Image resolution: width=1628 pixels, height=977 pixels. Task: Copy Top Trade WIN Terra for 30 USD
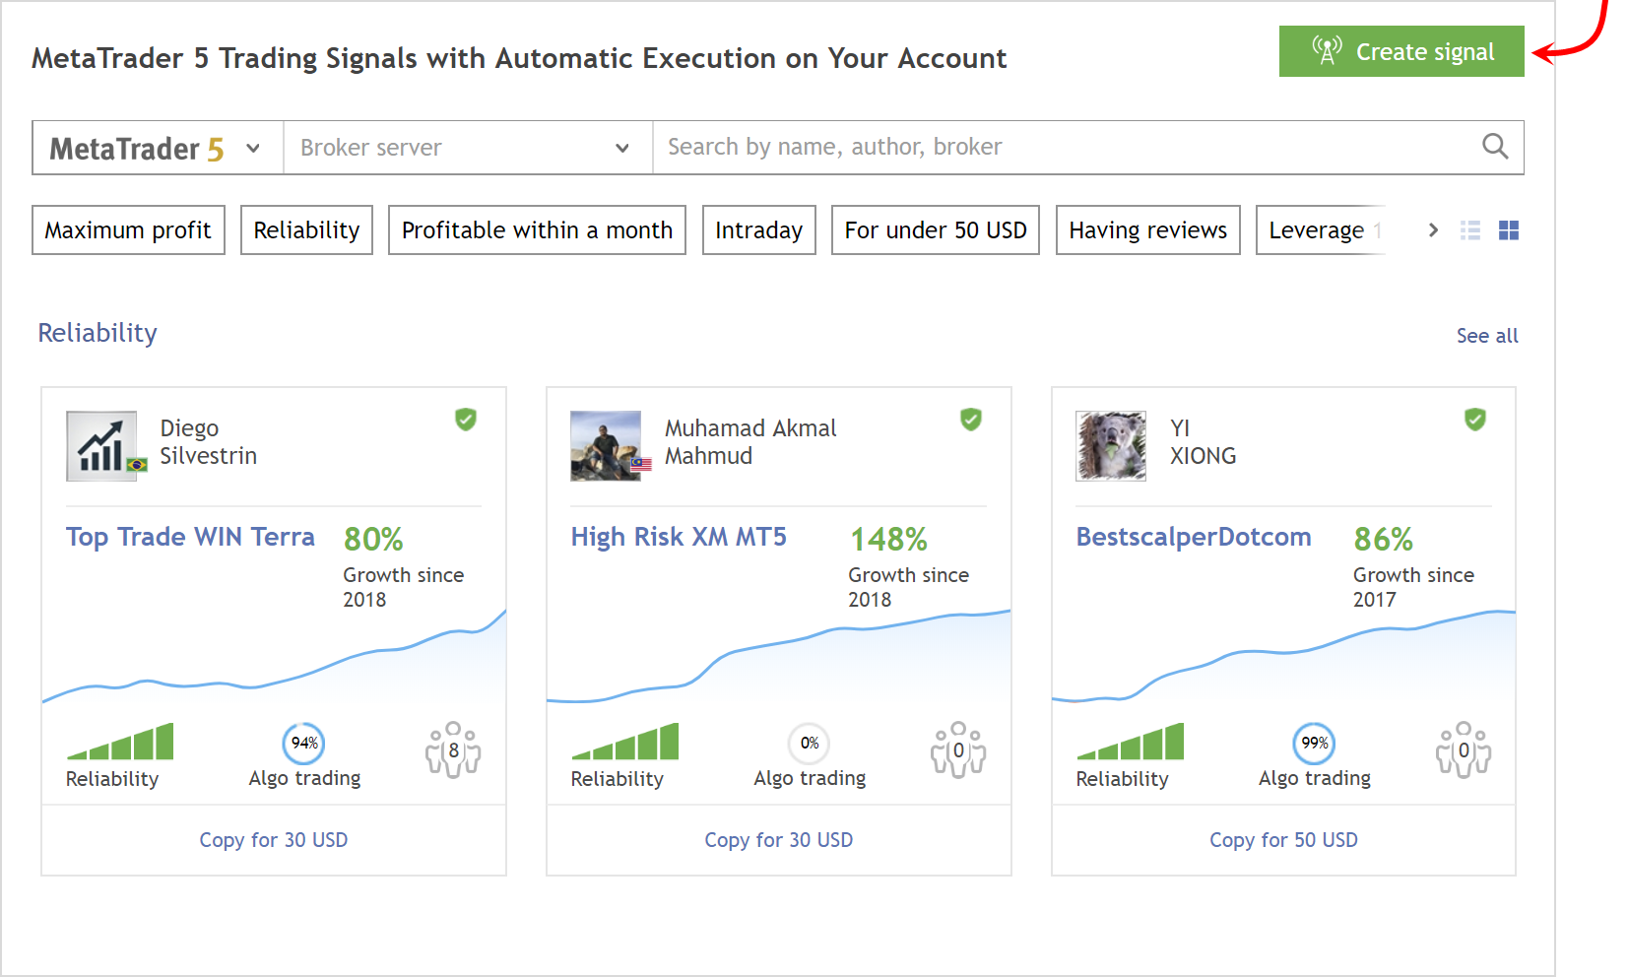pyautogui.click(x=274, y=840)
